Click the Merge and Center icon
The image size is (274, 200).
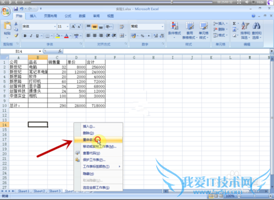pos(122,36)
